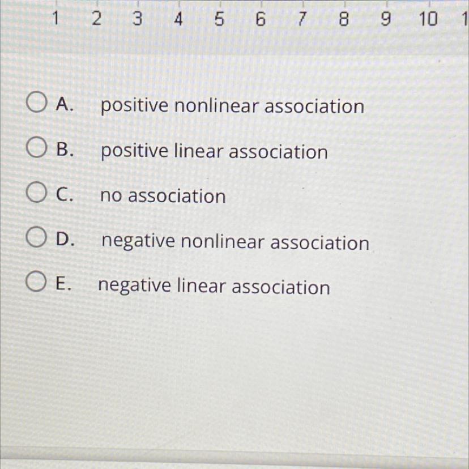
Task: Select radio button for option C
Action: tap(35, 194)
